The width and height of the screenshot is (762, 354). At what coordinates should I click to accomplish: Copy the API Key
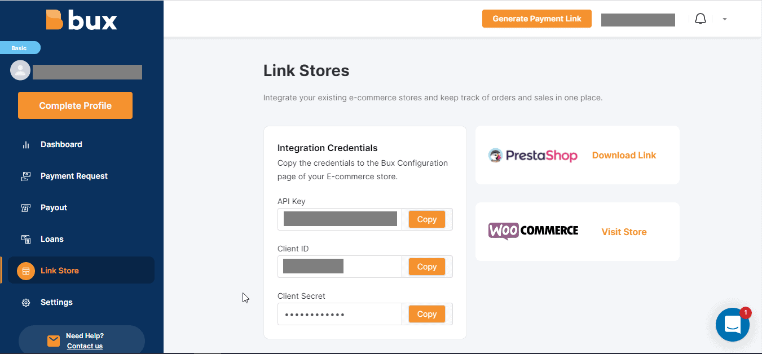pyautogui.click(x=426, y=219)
